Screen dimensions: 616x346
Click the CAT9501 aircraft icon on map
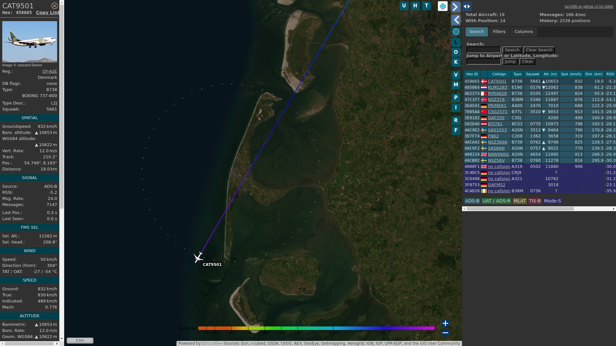coord(198,257)
